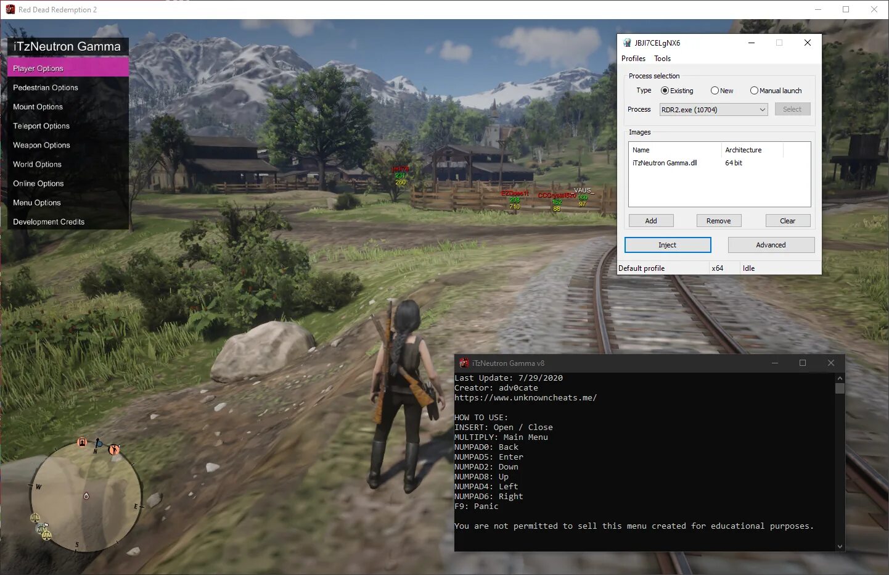Open Development Credits entry
889x575 pixels.
pos(68,221)
